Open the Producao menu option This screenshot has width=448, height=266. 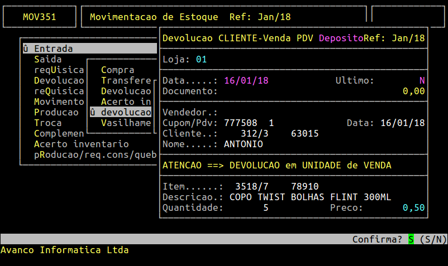click(x=56, y=112)
